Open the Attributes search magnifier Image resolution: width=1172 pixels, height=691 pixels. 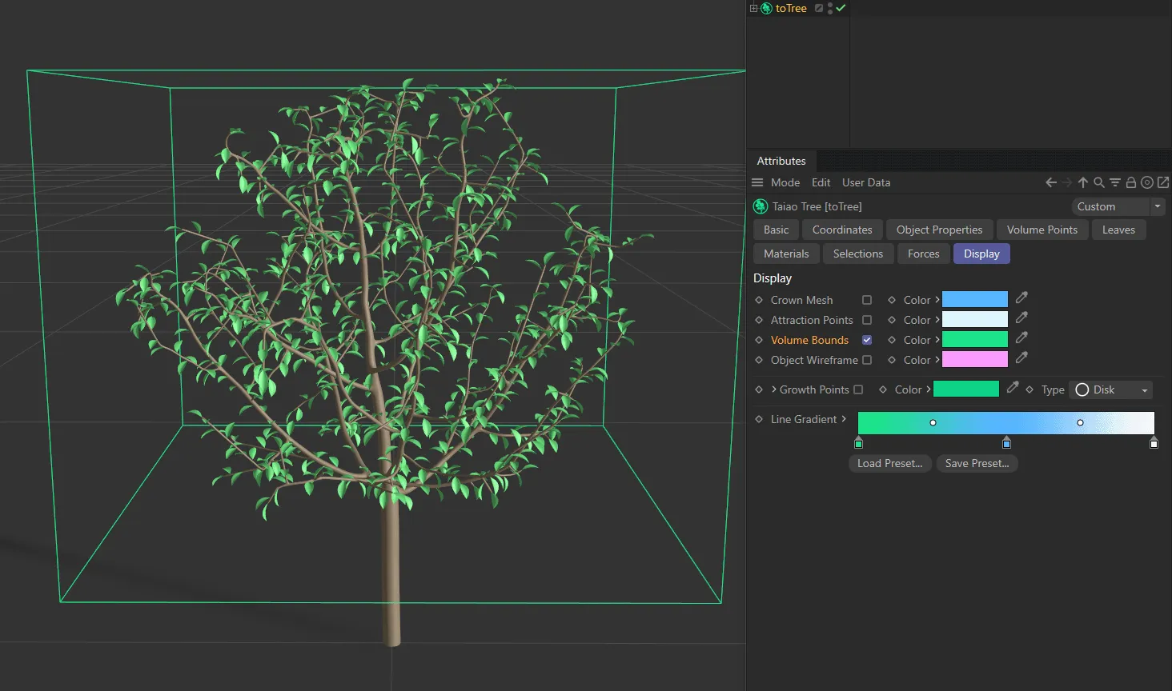1099,182
